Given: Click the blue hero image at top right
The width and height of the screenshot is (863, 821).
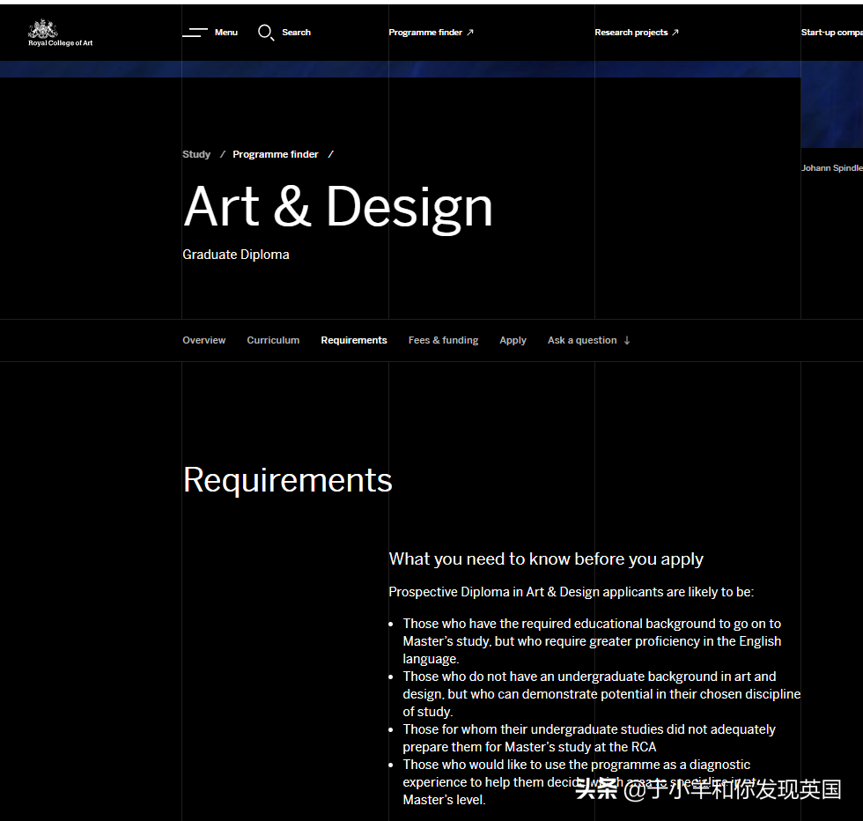Looking at the screenshot, I should tap(831, 106).
